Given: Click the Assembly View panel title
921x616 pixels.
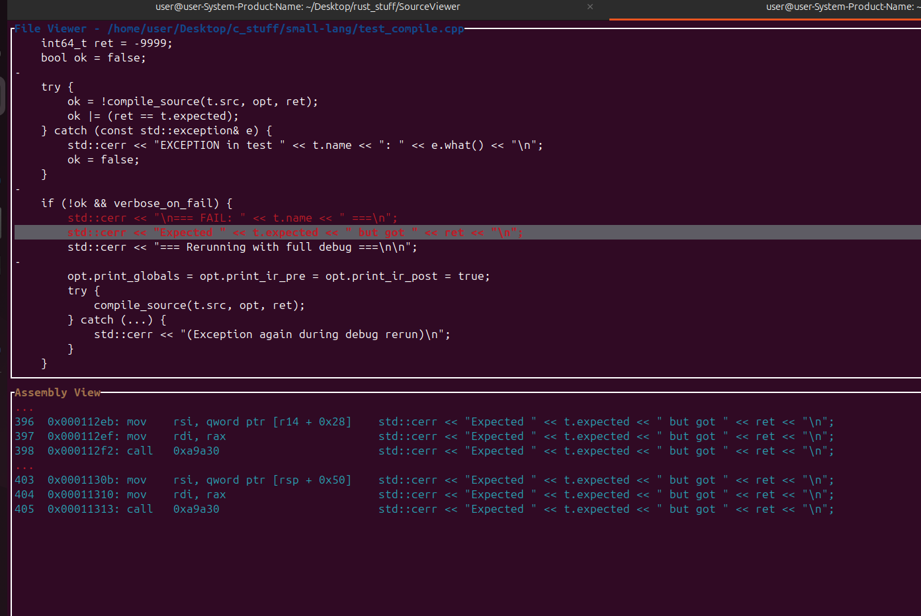Looking at the screenshot, I should [x=58, y=393].
